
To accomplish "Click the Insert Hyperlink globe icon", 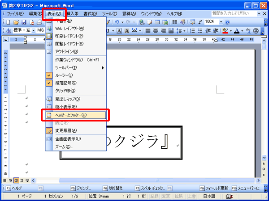I will pos(142,22).
